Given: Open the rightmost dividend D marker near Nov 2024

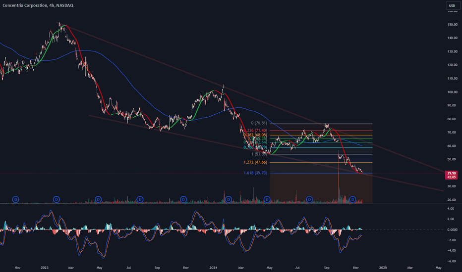Looking at the screenshot, I should (x=352, y=200).
